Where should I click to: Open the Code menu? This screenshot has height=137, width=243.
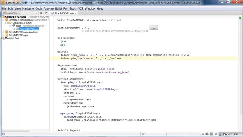coord(39,8)
